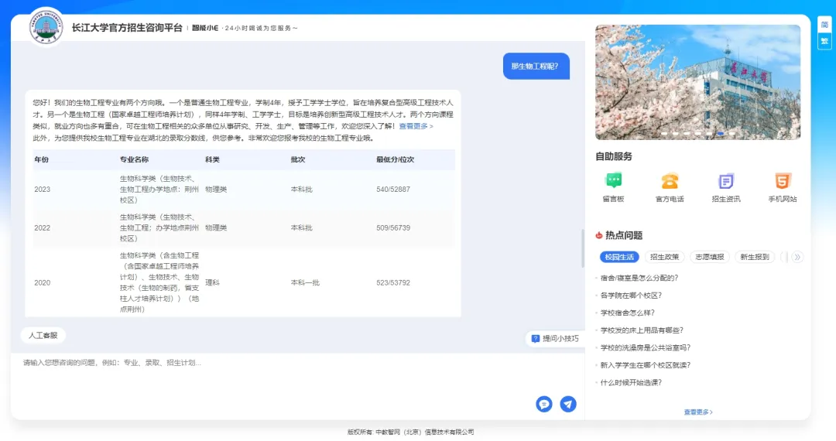Viewport: 836px width, 441px height.
Task: Expand more hot-question categories with » arrow
Action: click(797, 257)
